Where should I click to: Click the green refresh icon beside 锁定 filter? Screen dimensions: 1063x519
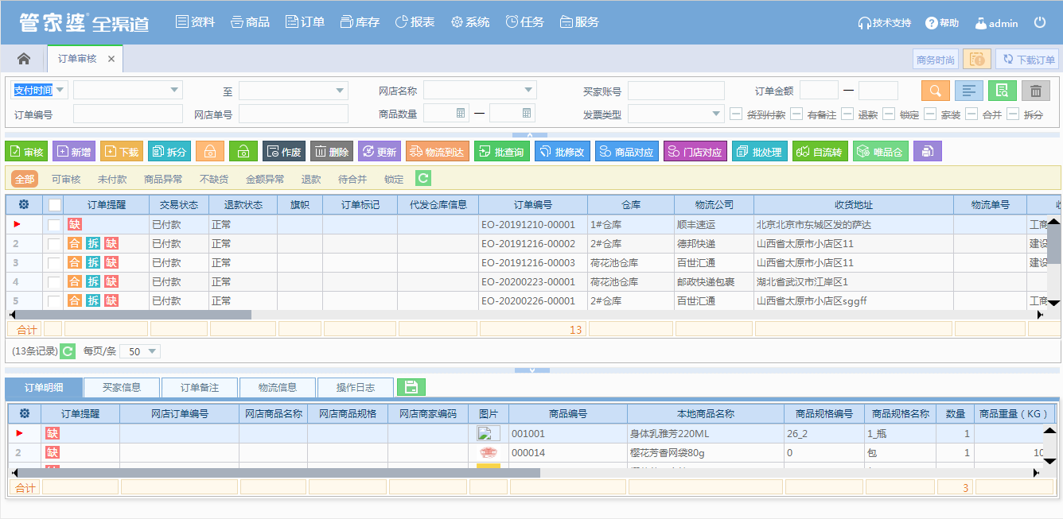[423, 179]
